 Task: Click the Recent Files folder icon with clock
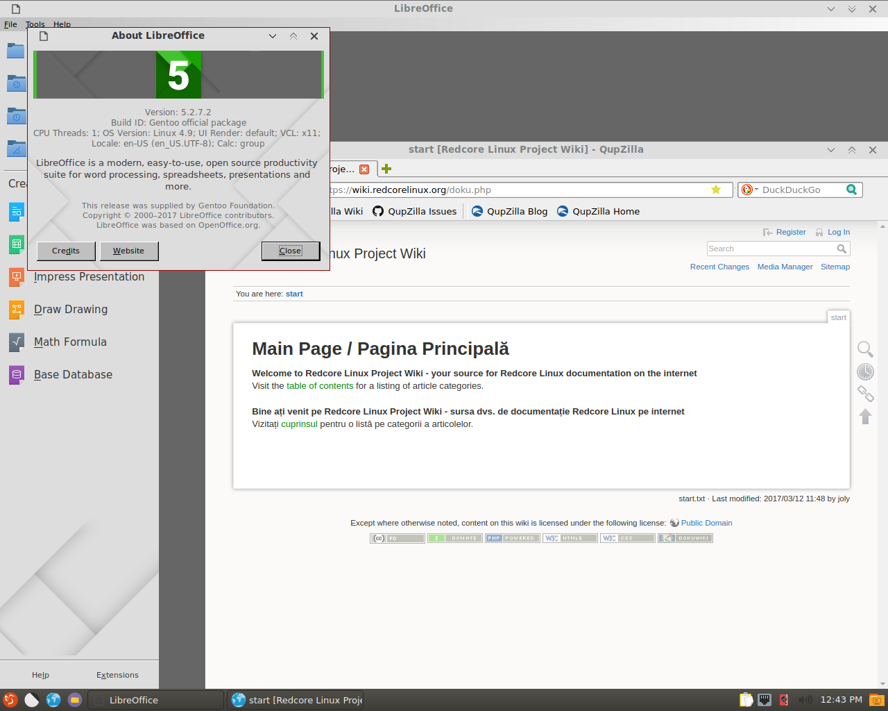16,115
